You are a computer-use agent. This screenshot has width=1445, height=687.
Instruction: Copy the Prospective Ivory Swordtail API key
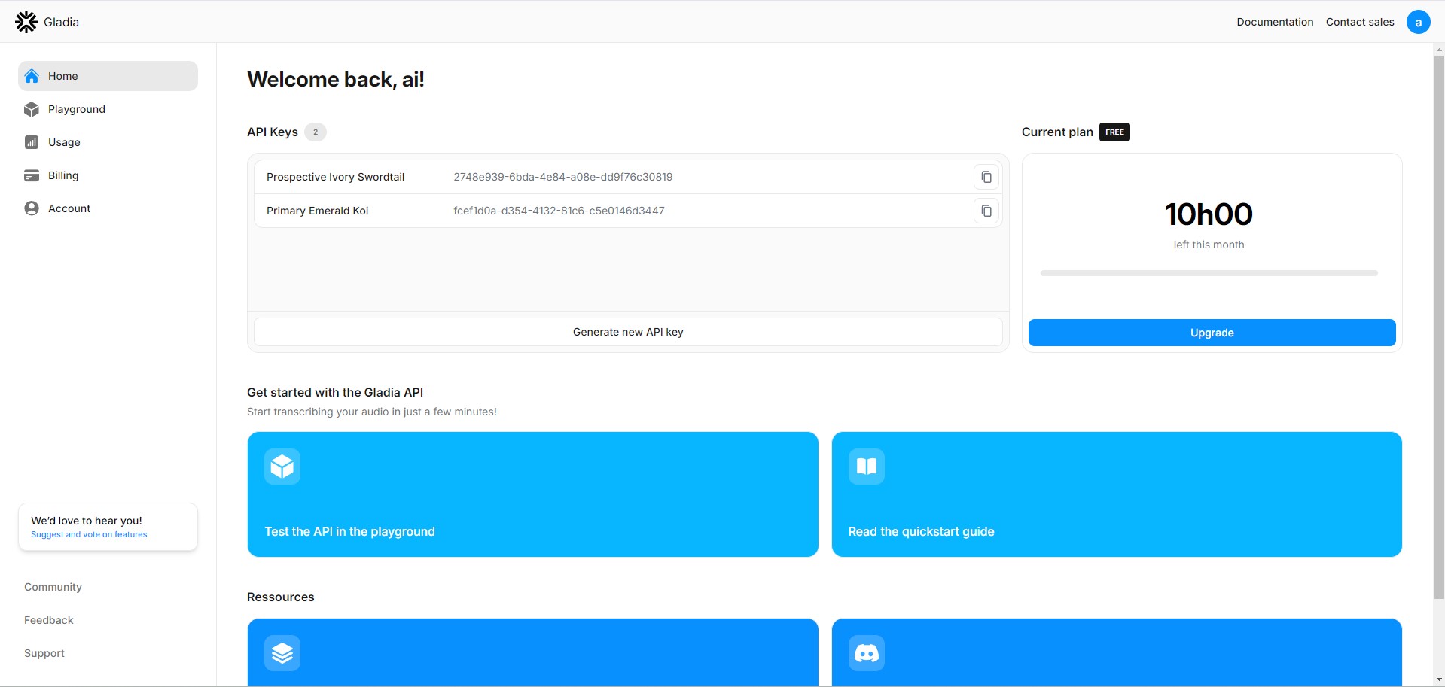986,177
